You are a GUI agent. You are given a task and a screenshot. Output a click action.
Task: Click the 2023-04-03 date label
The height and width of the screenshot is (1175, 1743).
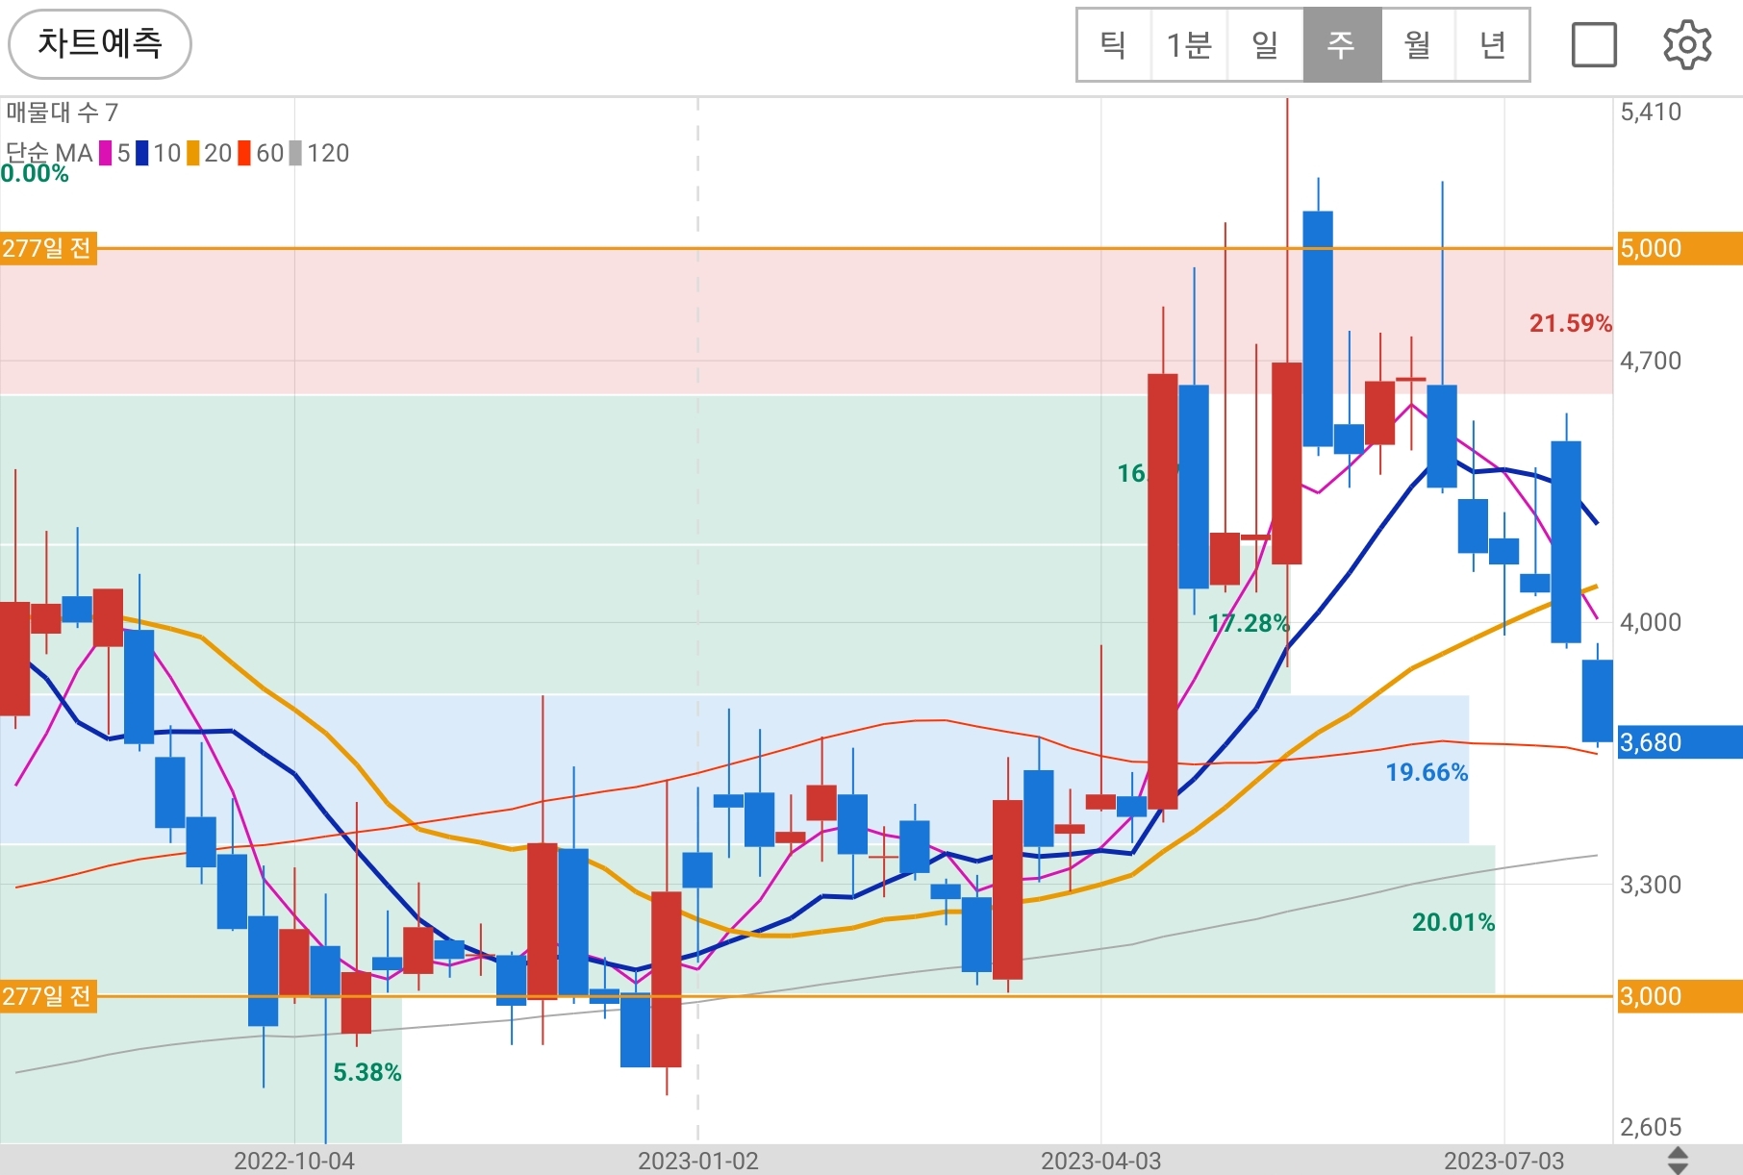(x=1100, y=1161)
